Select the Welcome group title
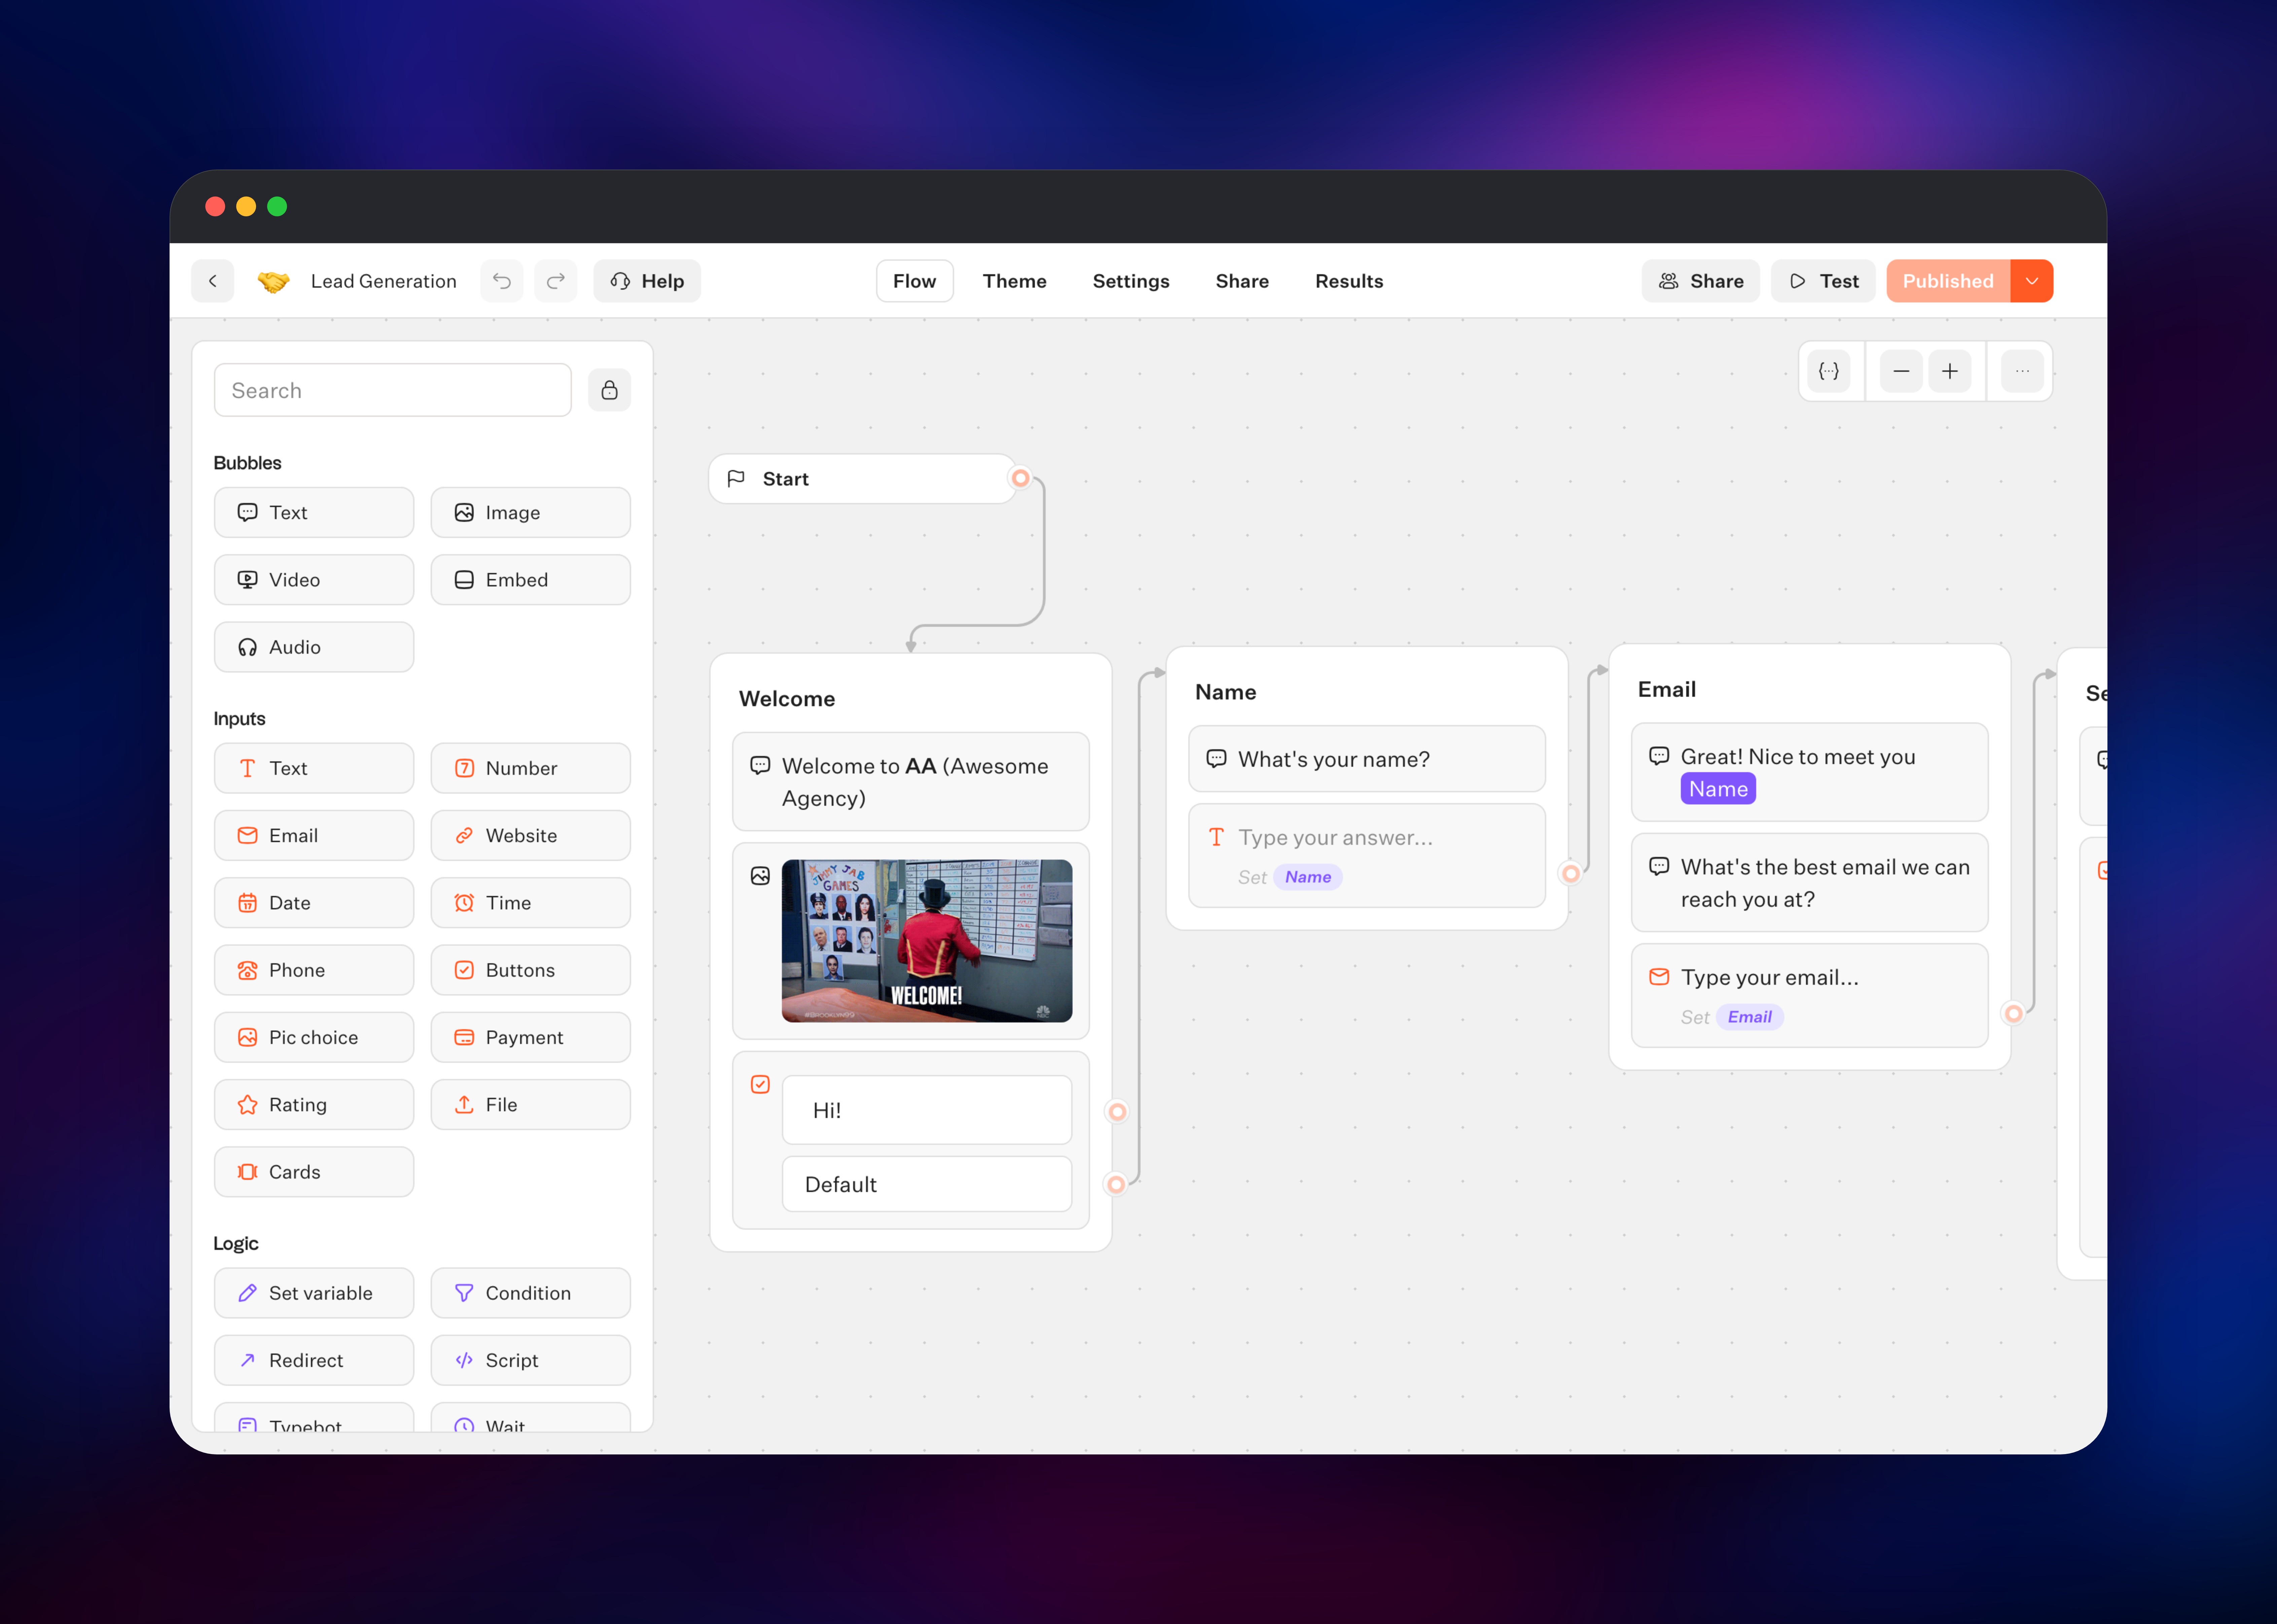This screenshot has width=2277, height=1624. (x=787, y=699)
